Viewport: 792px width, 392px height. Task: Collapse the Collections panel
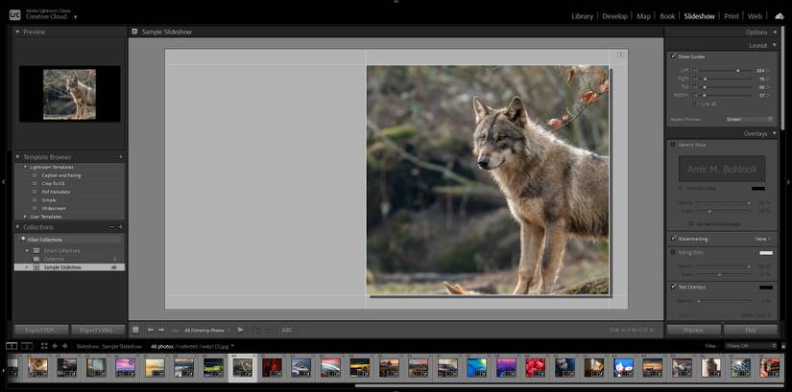[x=17, y=227]
